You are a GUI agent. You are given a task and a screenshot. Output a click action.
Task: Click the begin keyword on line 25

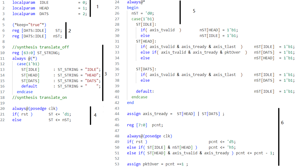coord(133,8)
